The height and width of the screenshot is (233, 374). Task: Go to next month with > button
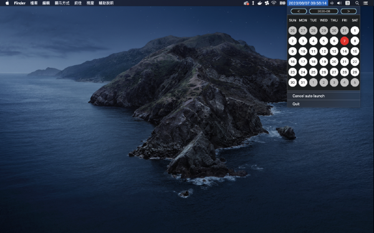[348, 11]
